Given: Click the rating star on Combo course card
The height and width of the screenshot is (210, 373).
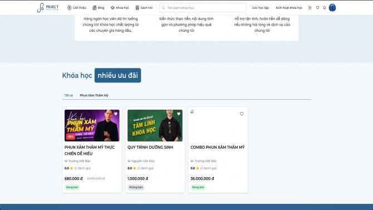Looking at the screenshot, I should pos(198,168).
